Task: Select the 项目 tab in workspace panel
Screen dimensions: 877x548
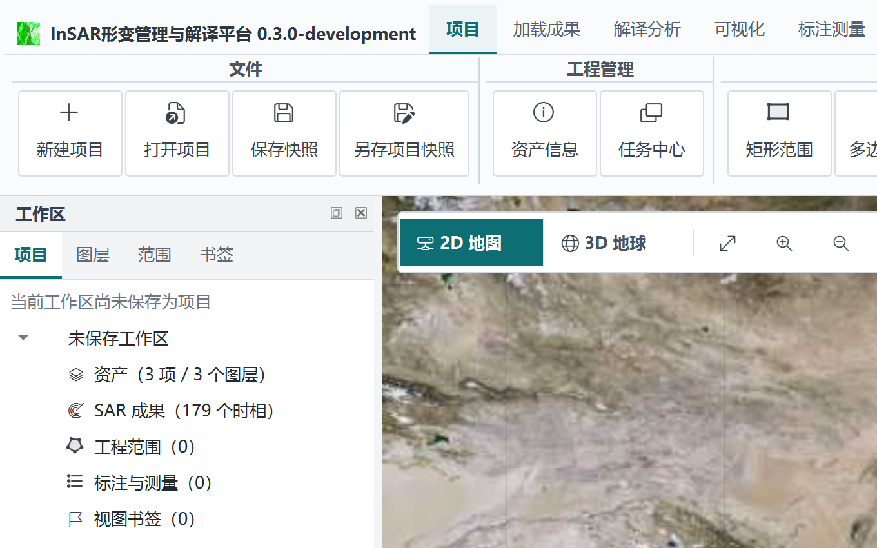Action: coord(31,255)
